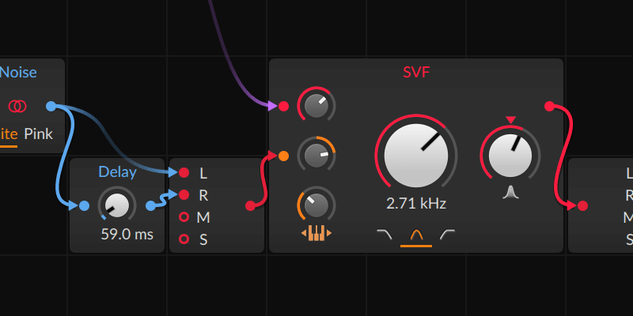Click the R input port of merge module
The height and width of the screenshot is (316, 633).
[x=184, y=195]
